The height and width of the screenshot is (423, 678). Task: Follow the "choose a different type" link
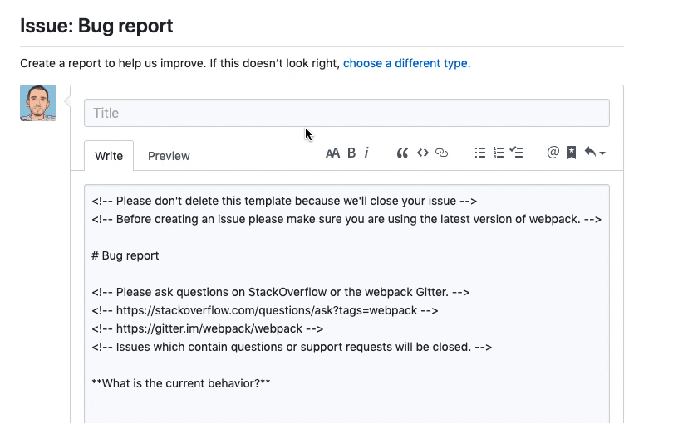(x=406, y=63)
